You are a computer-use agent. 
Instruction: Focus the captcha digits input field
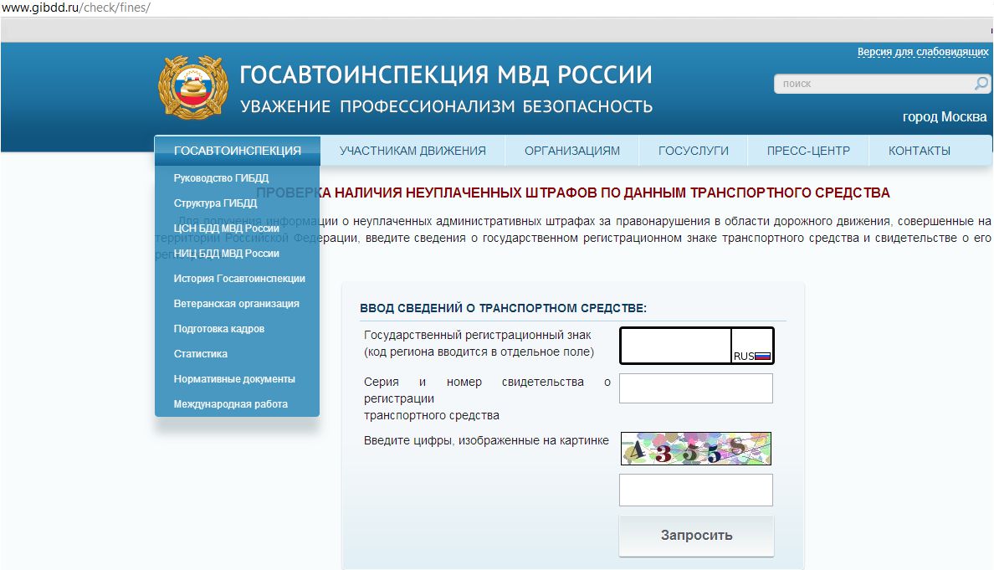[x=695, y=490]
